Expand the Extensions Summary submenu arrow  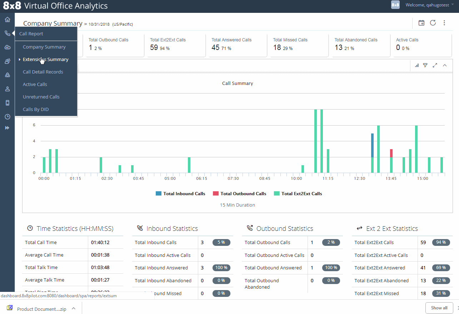coord(19,59)
